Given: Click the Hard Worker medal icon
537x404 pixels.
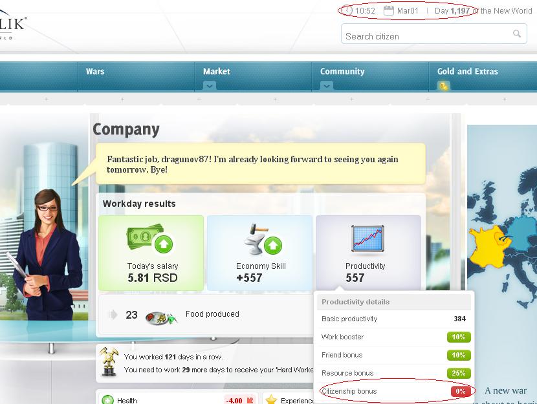Looking at the screenshot, I should click(108, 363).
